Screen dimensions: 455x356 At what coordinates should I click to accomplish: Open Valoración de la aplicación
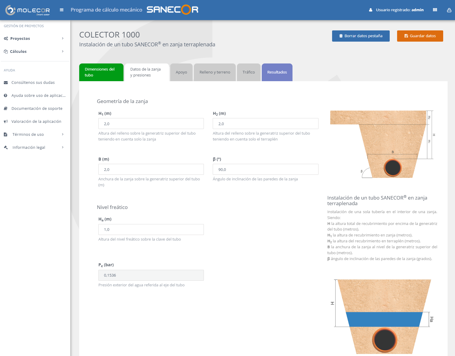(36, 121)
